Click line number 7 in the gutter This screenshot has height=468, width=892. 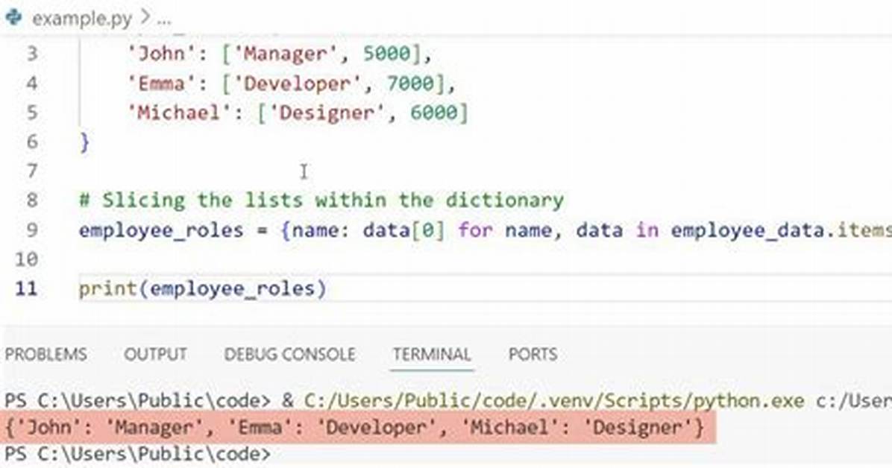point(32,171)
